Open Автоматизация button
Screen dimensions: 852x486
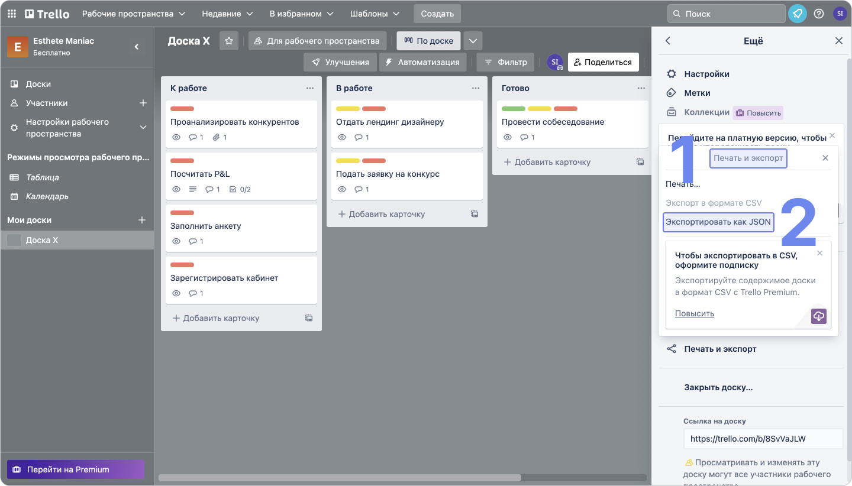[422, 62]
